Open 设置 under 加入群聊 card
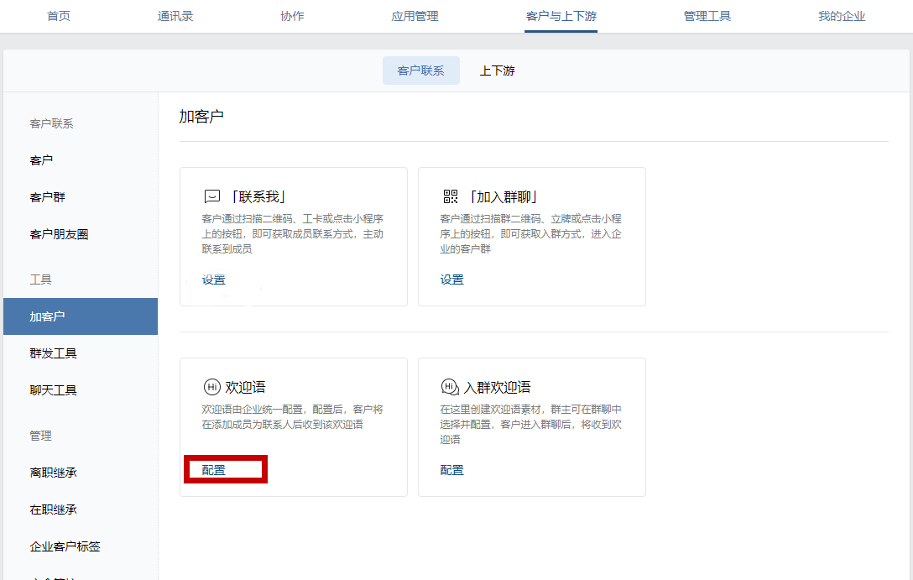Image resolution: width=913 pixels, height=580 pixels. (452, 280)
